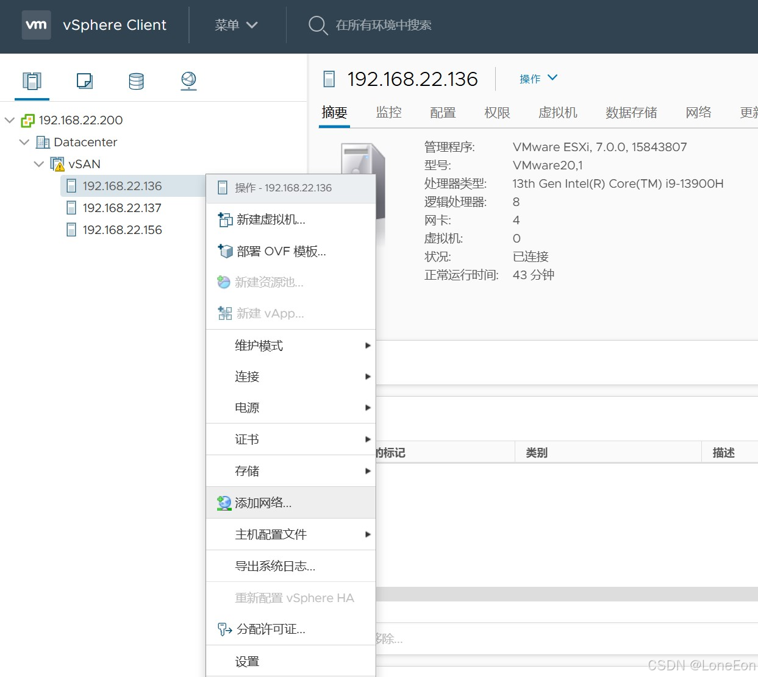Select host 192.168.22.137 in tree
Screen dimensions: 758x677
click(122, 208)
